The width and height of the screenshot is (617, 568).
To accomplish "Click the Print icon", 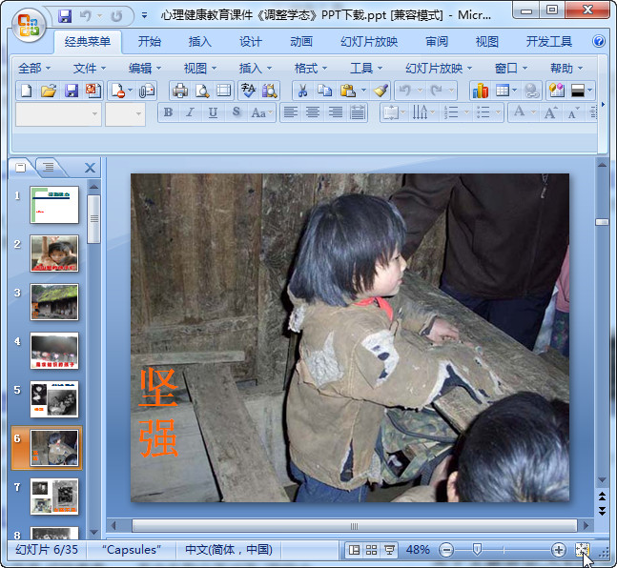I will 180,91.
